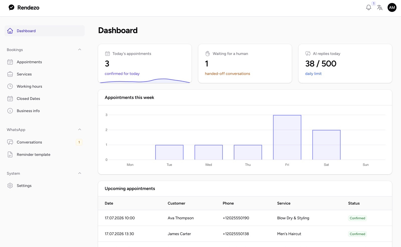Screen dimensions: 401x247
Task: Click the Friday bar in the chart
Action: point(287,137)
